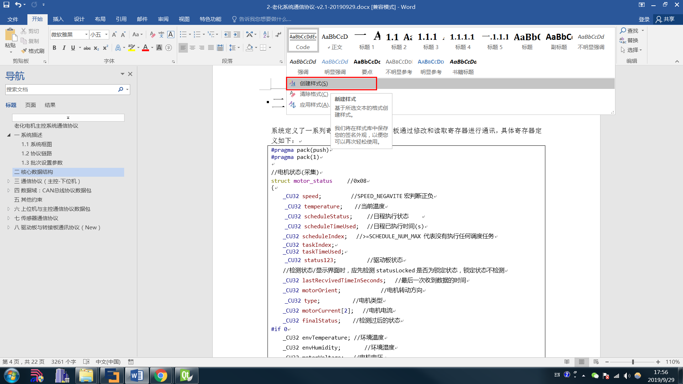Click the decrease indent icon

coord(227,34)
